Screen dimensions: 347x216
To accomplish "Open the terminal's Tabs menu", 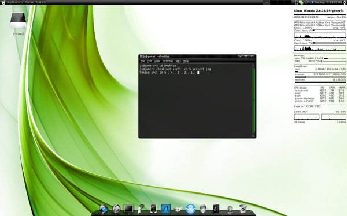I will pyautogui.click(x=178, y=61).
